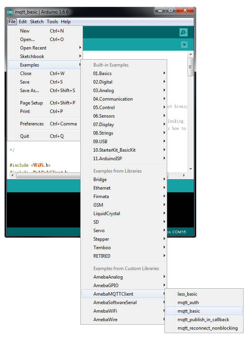Open the 11.ArduinoISP examples entry

pos(124,159)
